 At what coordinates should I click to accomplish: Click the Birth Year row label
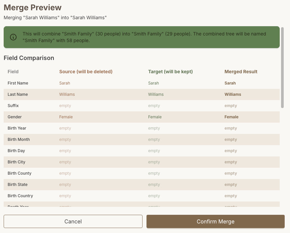tap(17, 128)
